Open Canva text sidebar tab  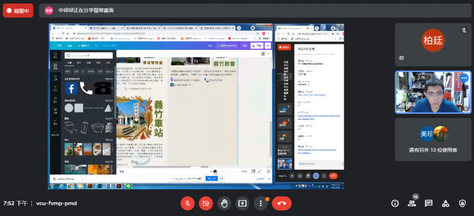click(55, 88)
